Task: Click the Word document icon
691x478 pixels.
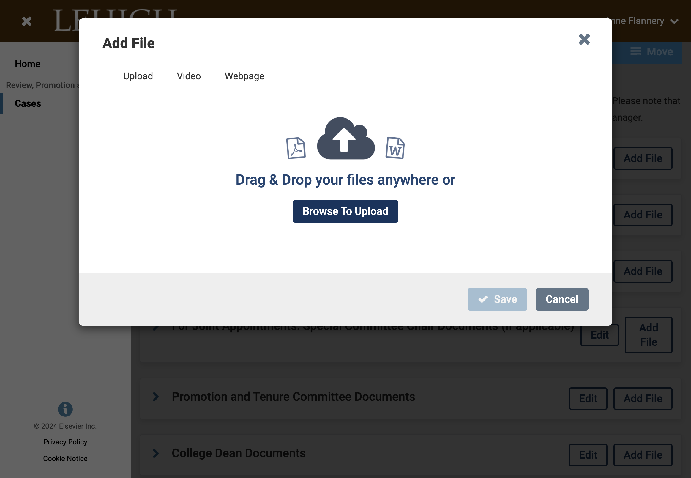Action: tap(395, 148)
